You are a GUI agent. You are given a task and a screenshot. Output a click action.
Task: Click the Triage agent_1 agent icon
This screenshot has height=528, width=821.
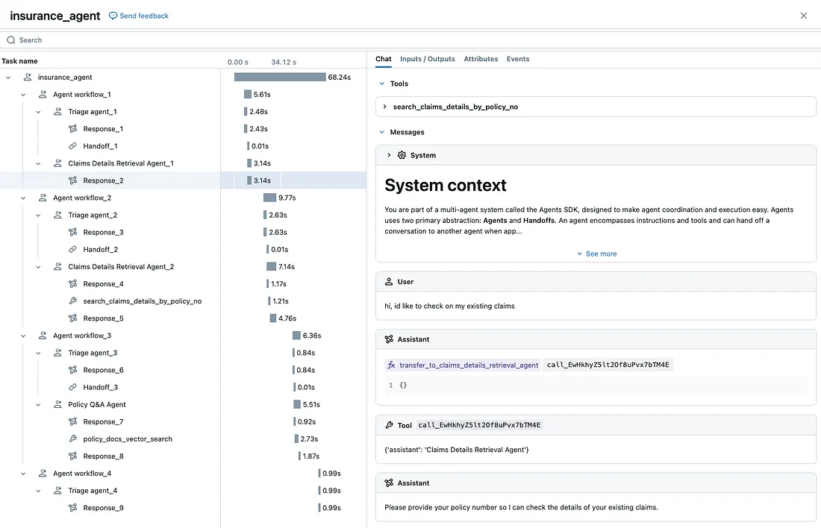point(57,111)
